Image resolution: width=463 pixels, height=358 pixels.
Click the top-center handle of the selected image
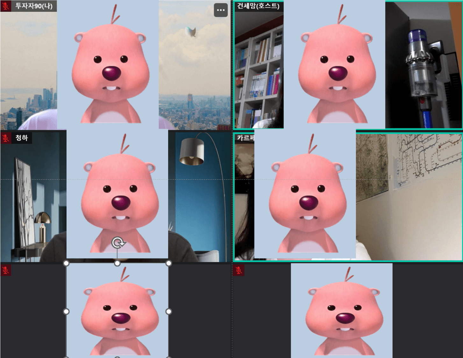coord(117,263)
